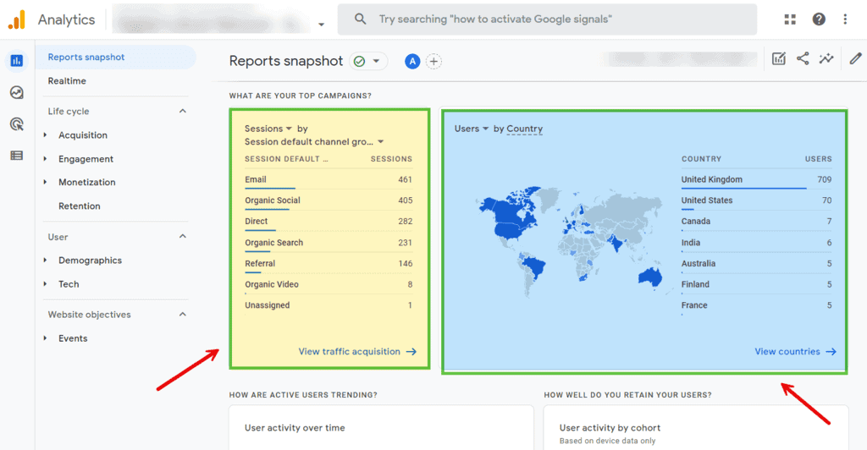Open the vertical three-dot more menu
The height and width of the screenshot is (450, 867).
click(845, 19)
